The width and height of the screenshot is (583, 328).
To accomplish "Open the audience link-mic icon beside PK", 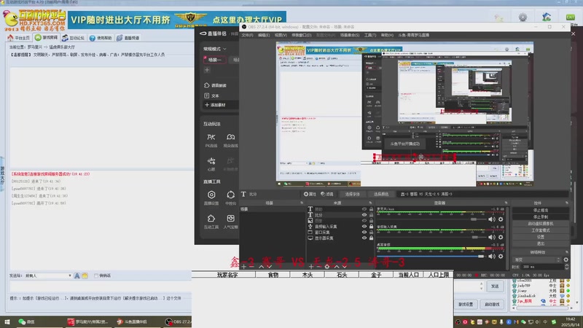I will tap(230, 137).
